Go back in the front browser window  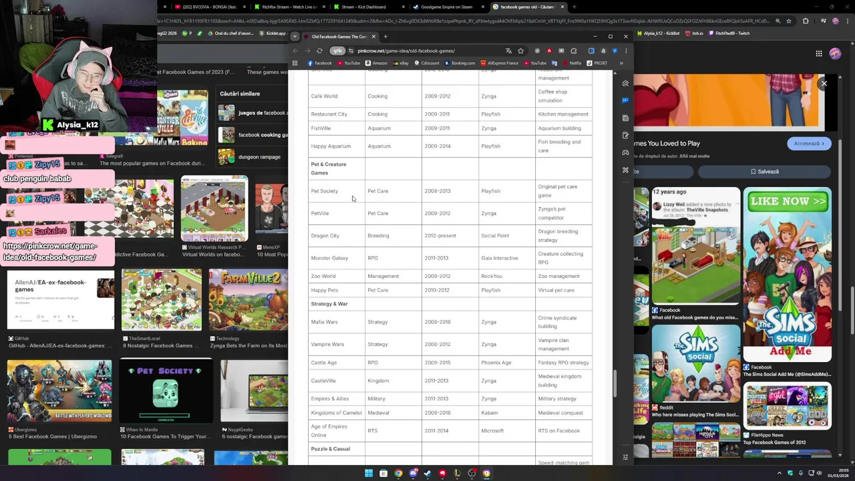click(296, 51)
